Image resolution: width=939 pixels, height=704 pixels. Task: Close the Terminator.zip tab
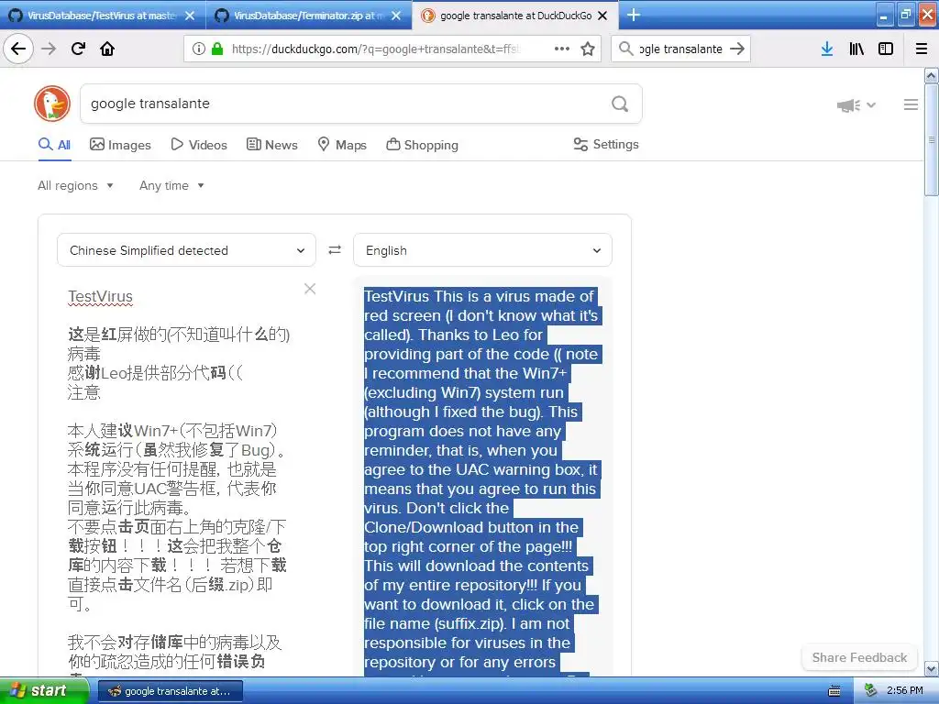[396, 16]
